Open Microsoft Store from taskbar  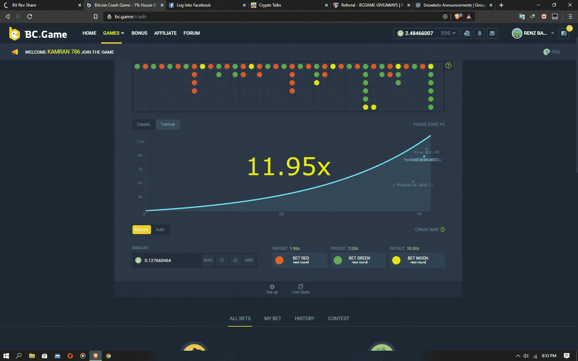pos(44,356)
